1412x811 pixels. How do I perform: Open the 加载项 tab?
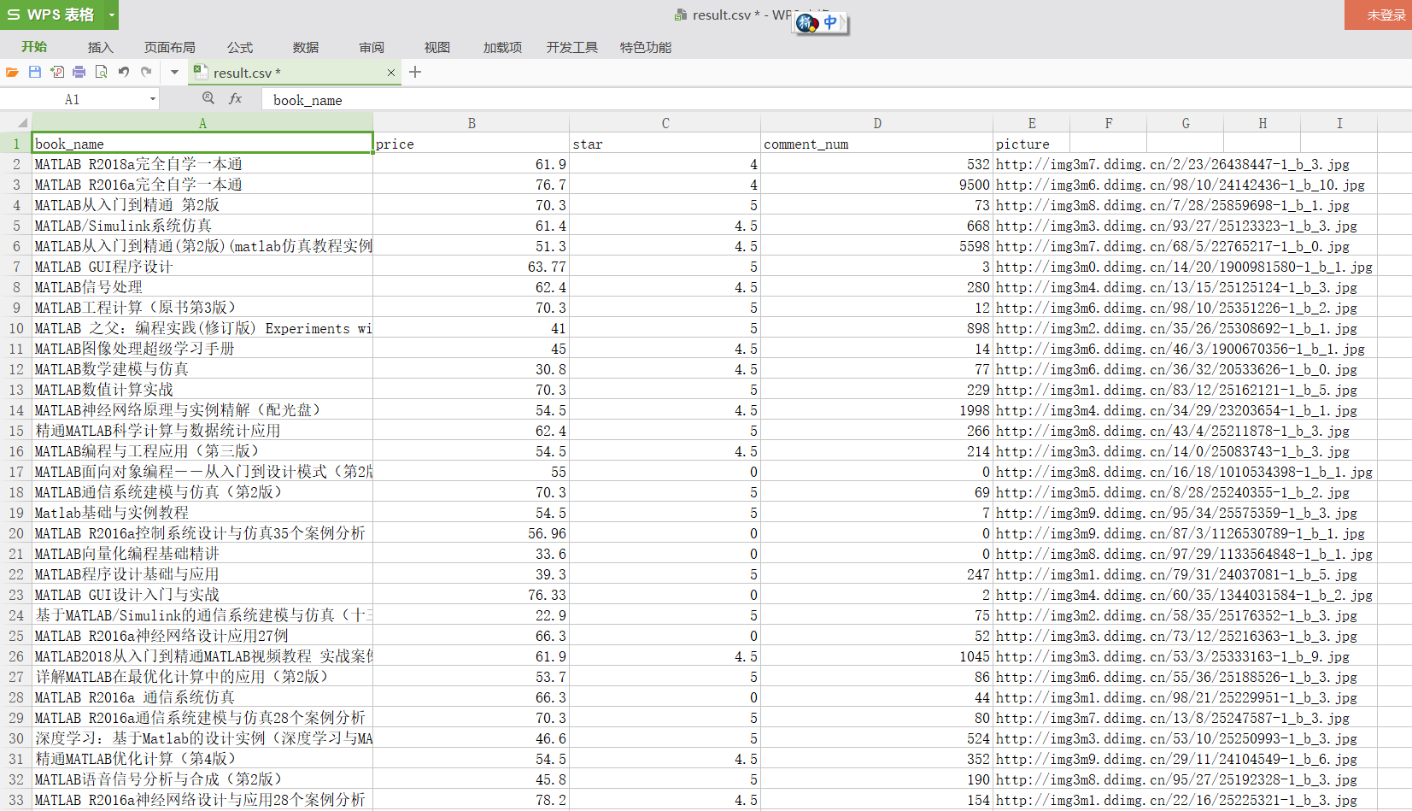[503, 47]
